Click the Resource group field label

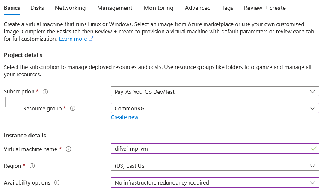pyautogui.click(x=42, y=109)
